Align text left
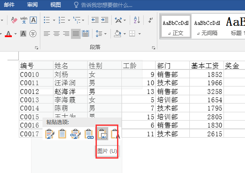 [47, 34]
